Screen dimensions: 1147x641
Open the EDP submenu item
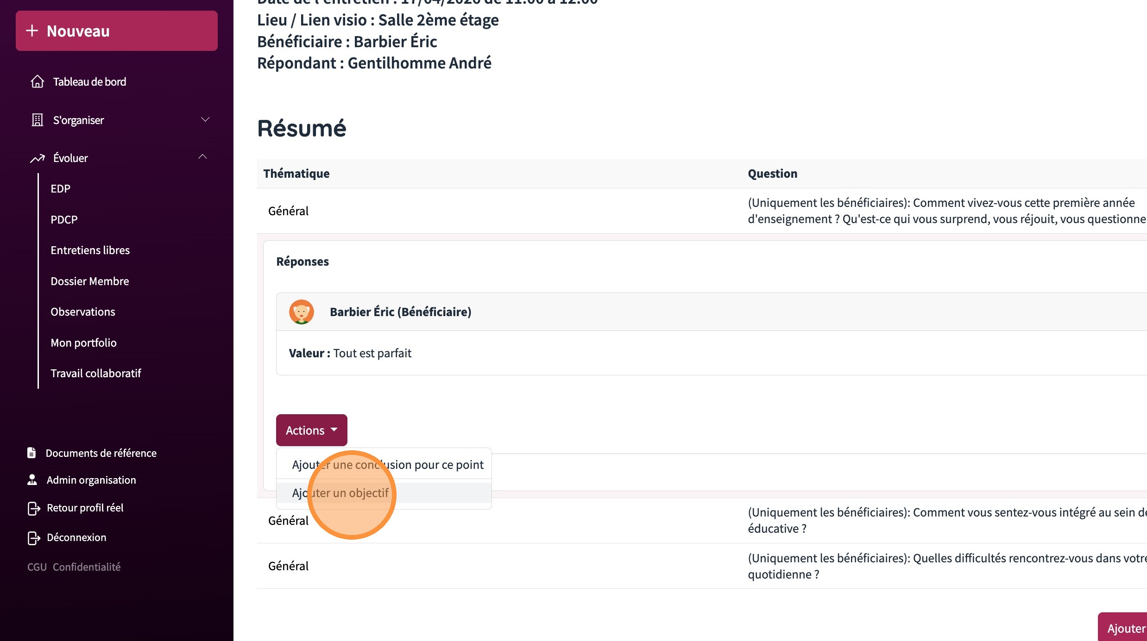(x=61, y=189)
